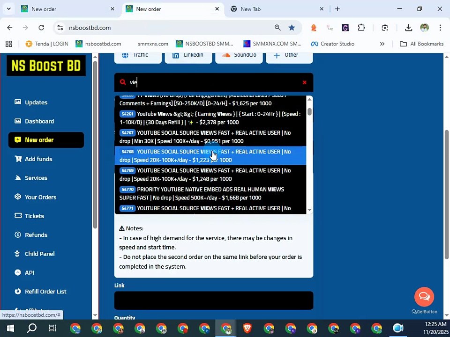Open Windows taskbar Search
Screen dimensions: 450x337
point(31,328)
